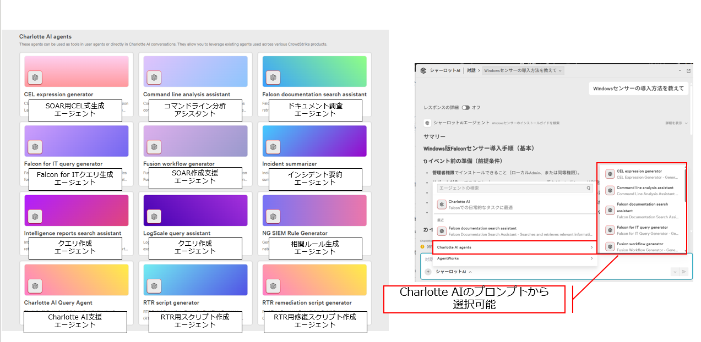The width and height of the screenshot is (701, 342).
Task: Expand 詳細を表示 for the agent response
Action: (676, 123)
